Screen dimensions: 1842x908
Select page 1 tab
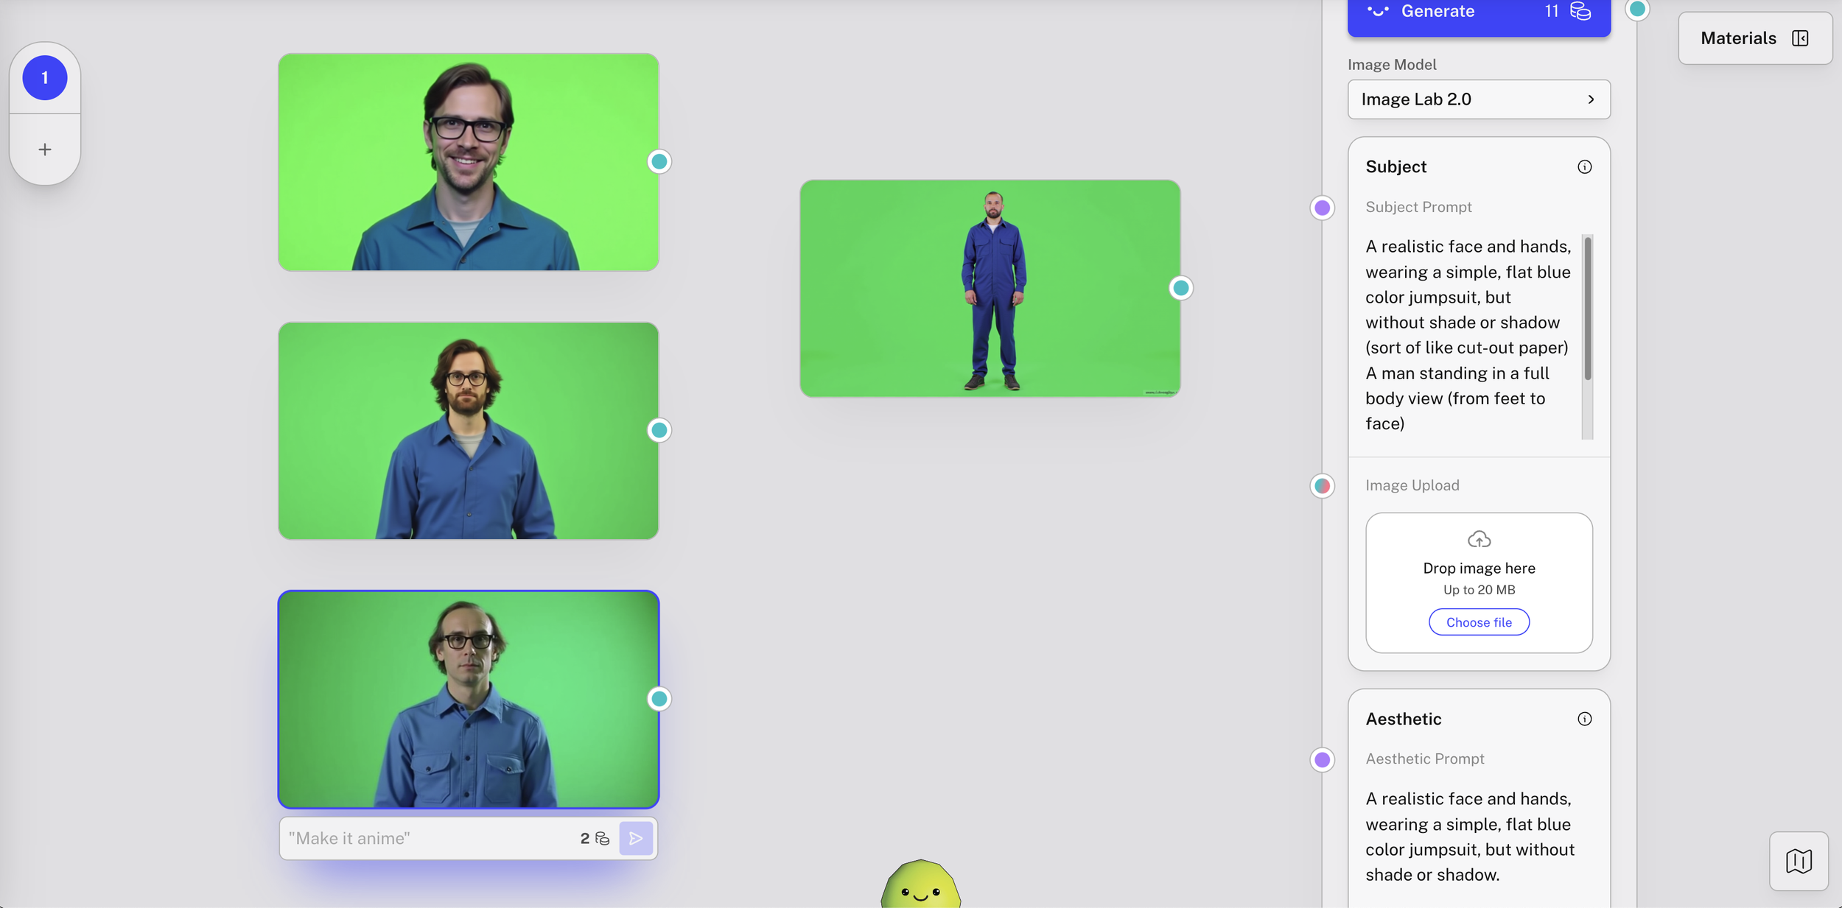click(45, 77)
